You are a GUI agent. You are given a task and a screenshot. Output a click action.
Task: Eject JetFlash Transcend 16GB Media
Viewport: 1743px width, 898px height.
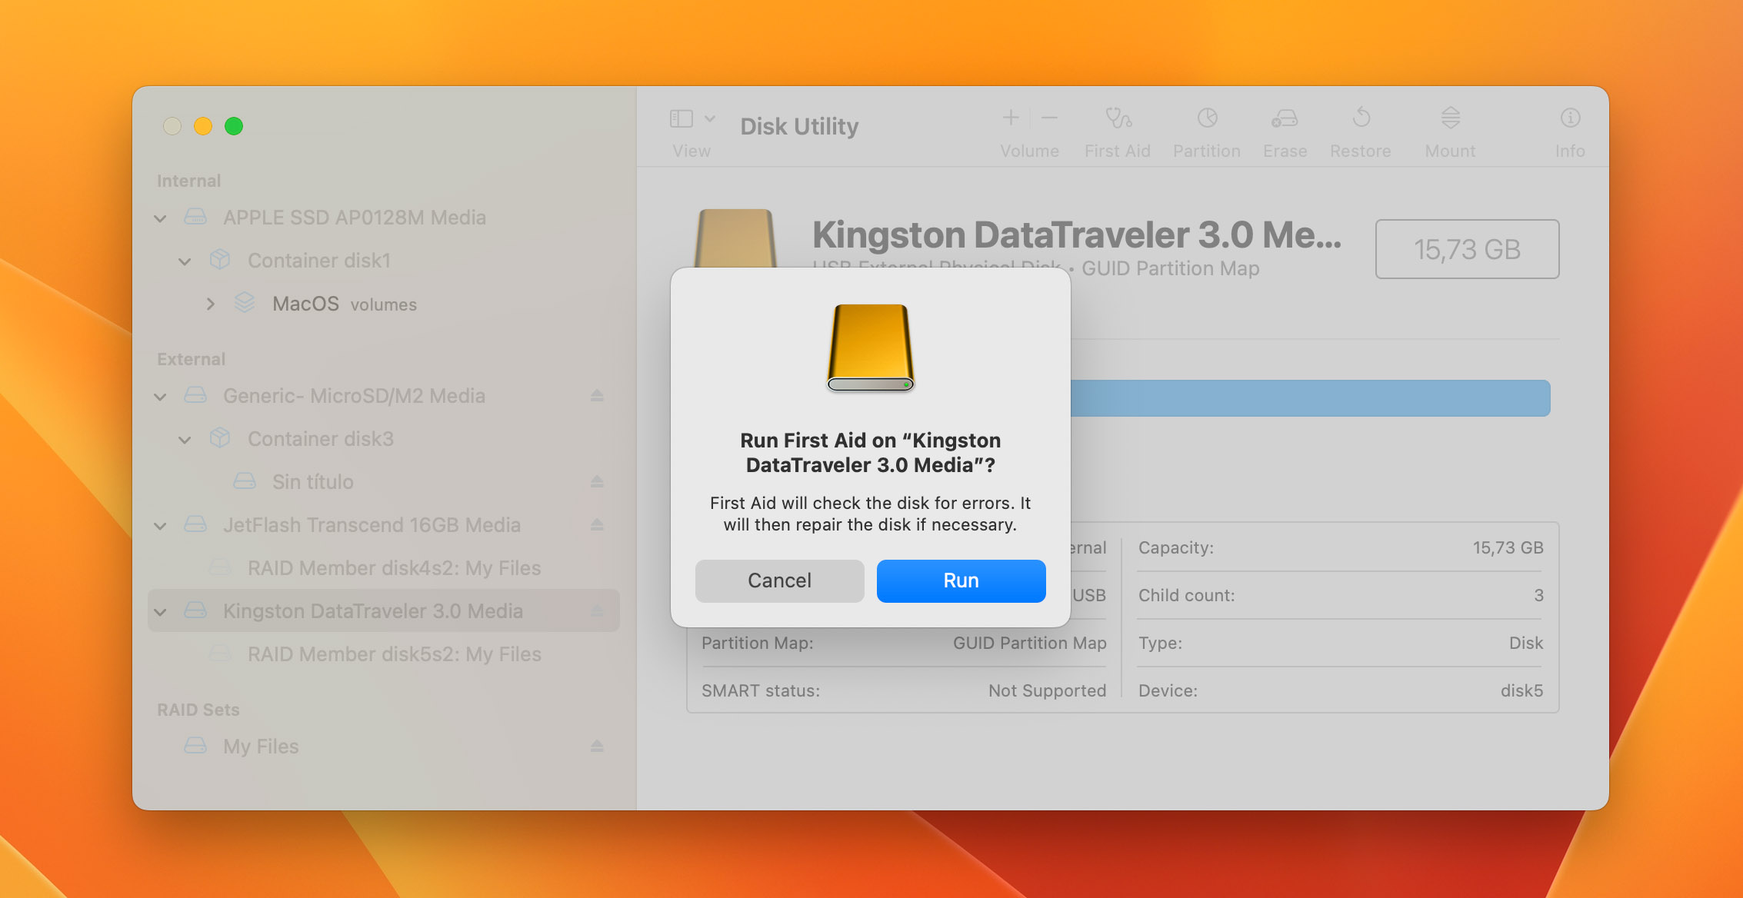597,524
